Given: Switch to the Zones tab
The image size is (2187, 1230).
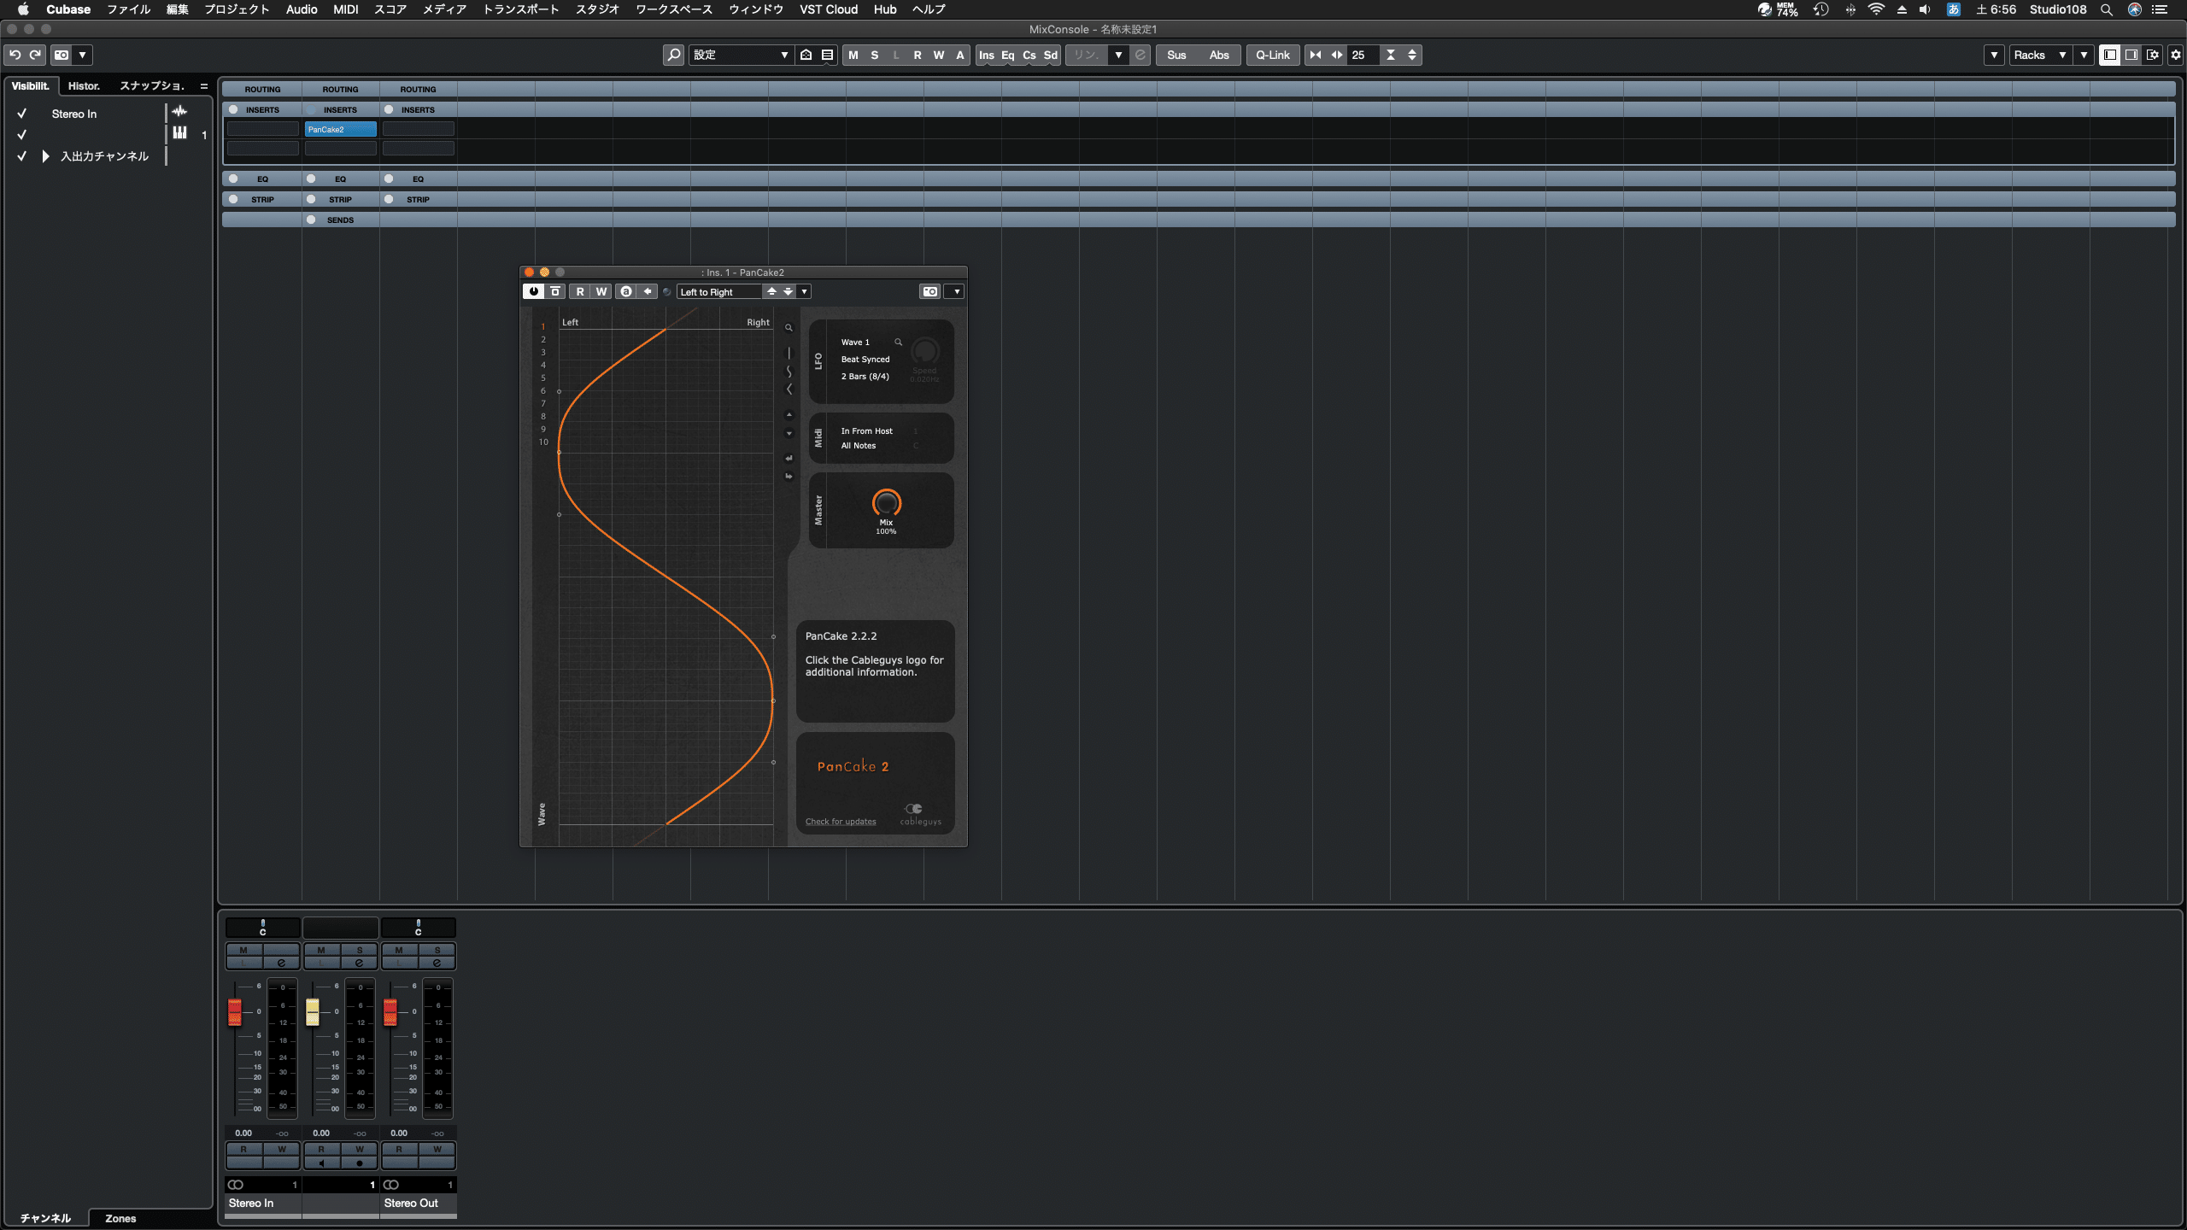Looking at the screenshot, I should (120, 1218).
